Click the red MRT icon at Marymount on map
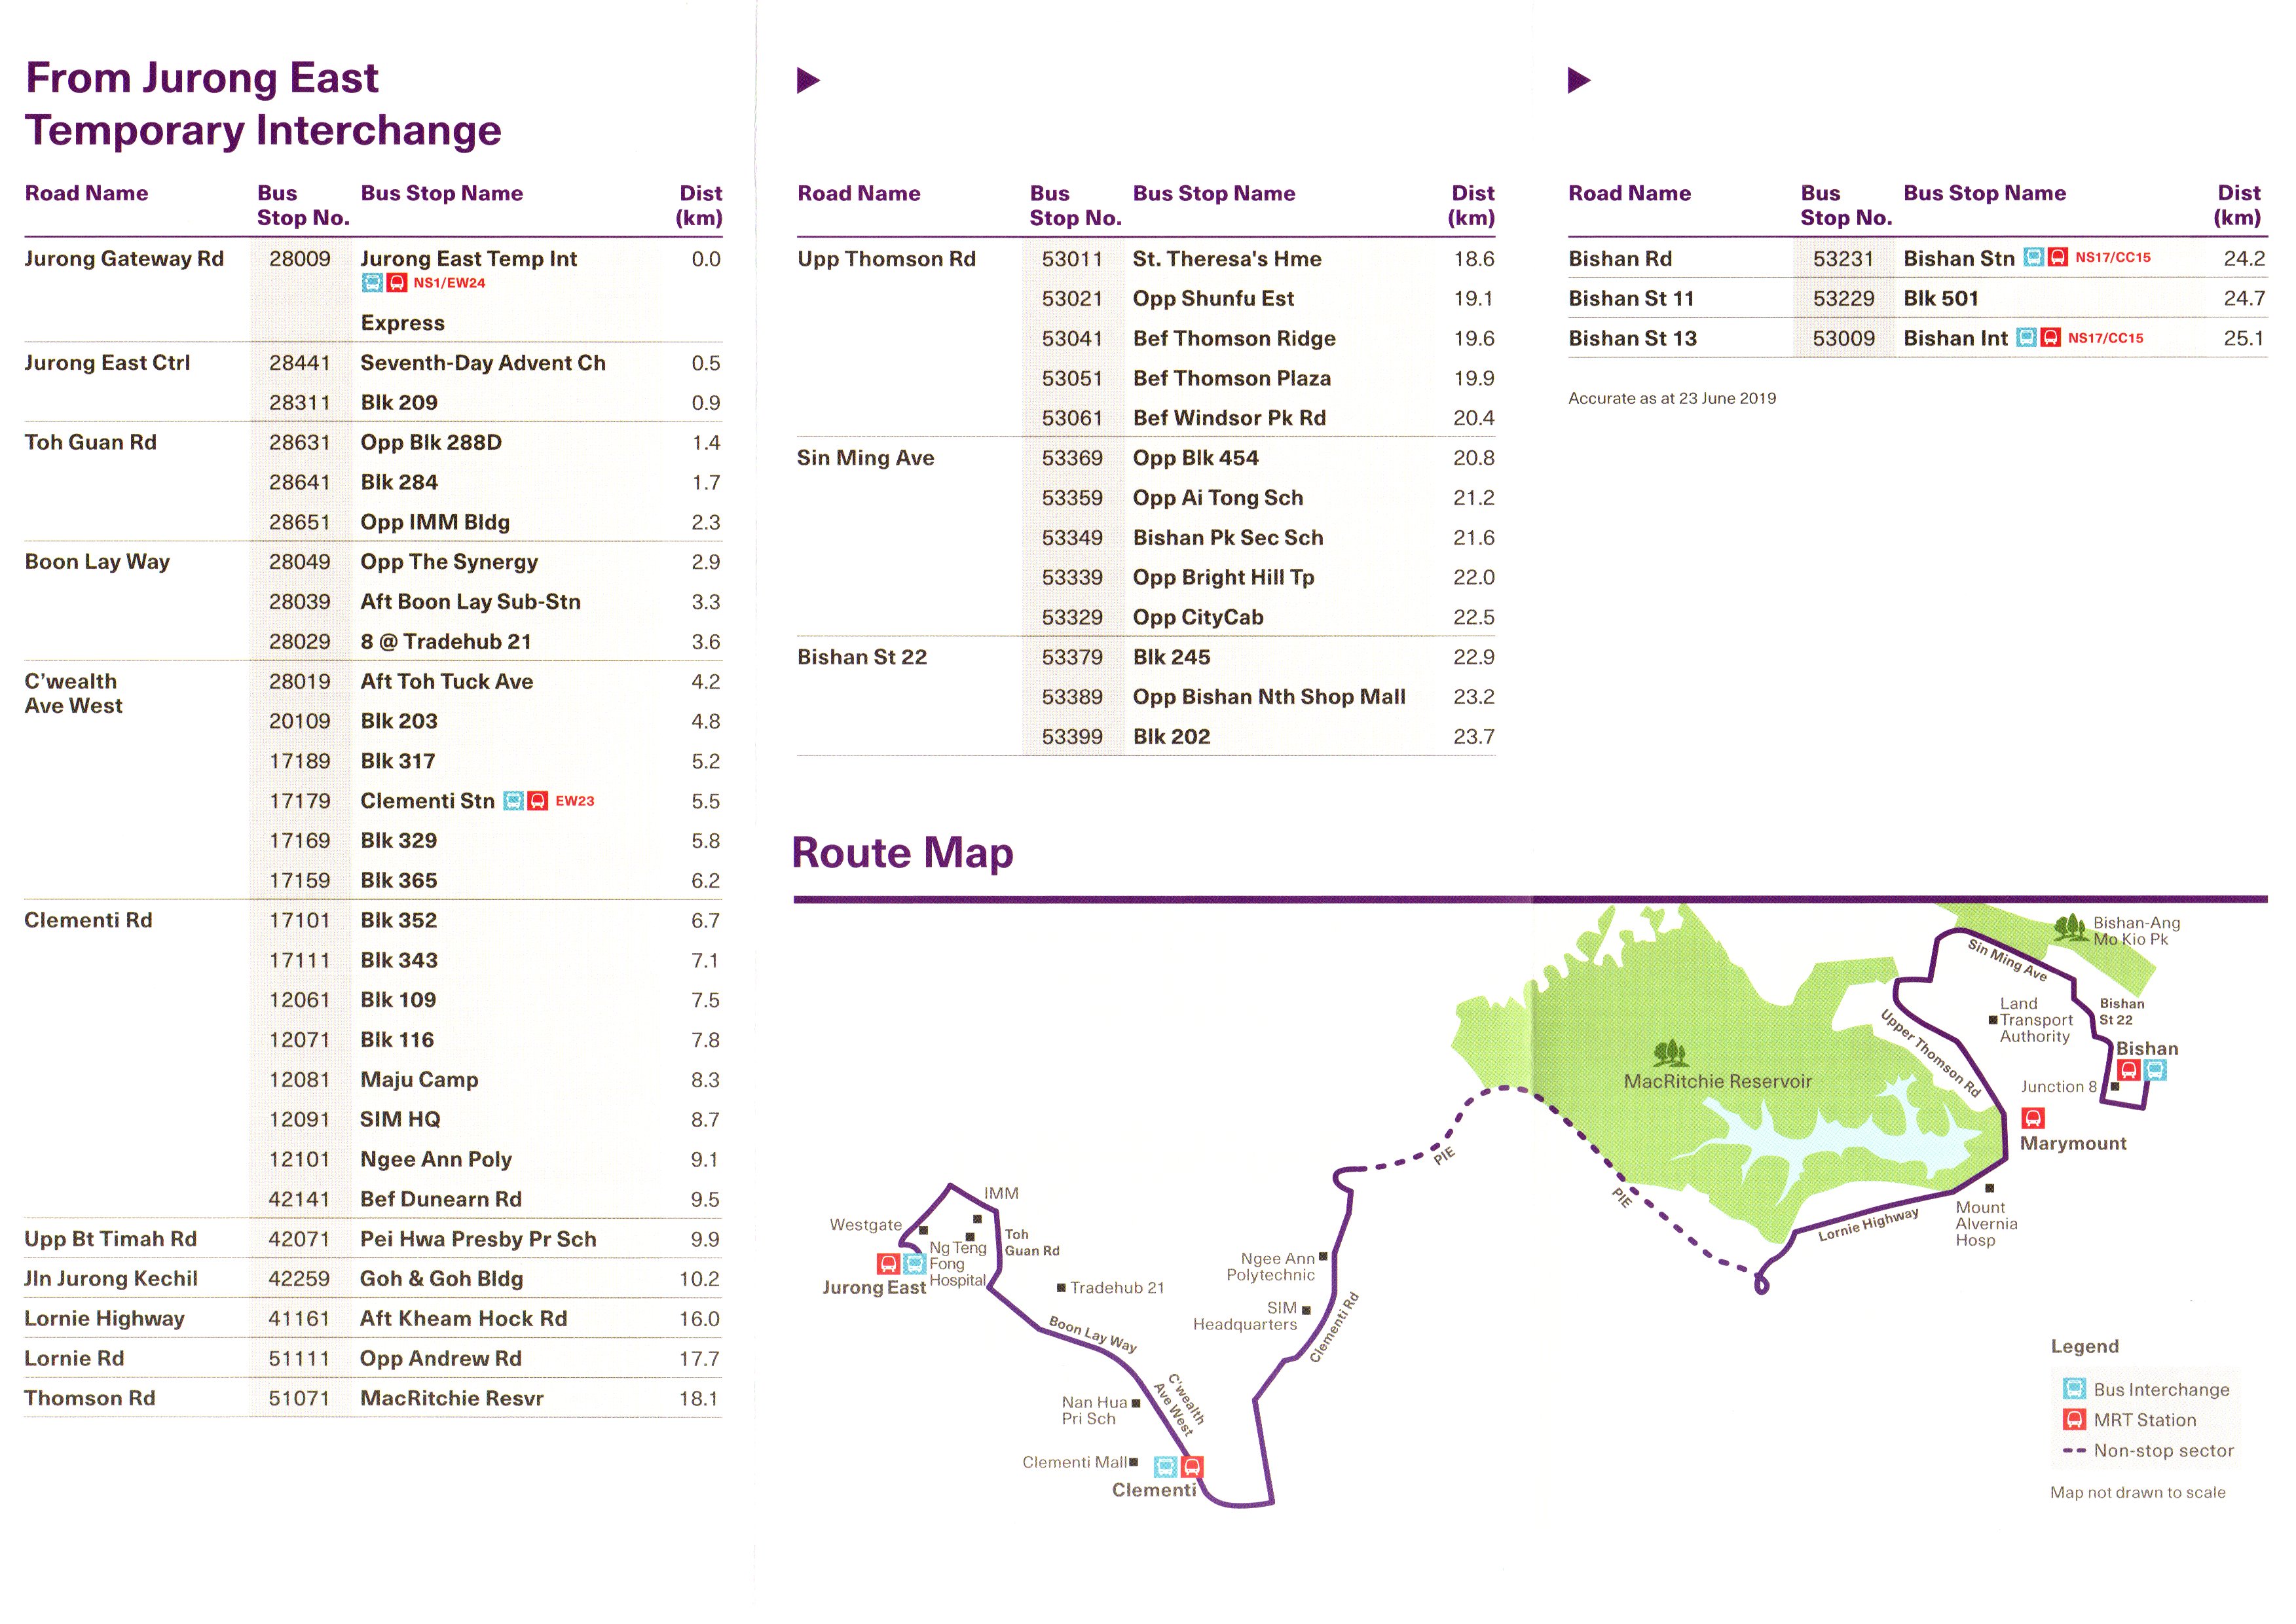2296x1624 pixels. click(x=2032, y=1117)
